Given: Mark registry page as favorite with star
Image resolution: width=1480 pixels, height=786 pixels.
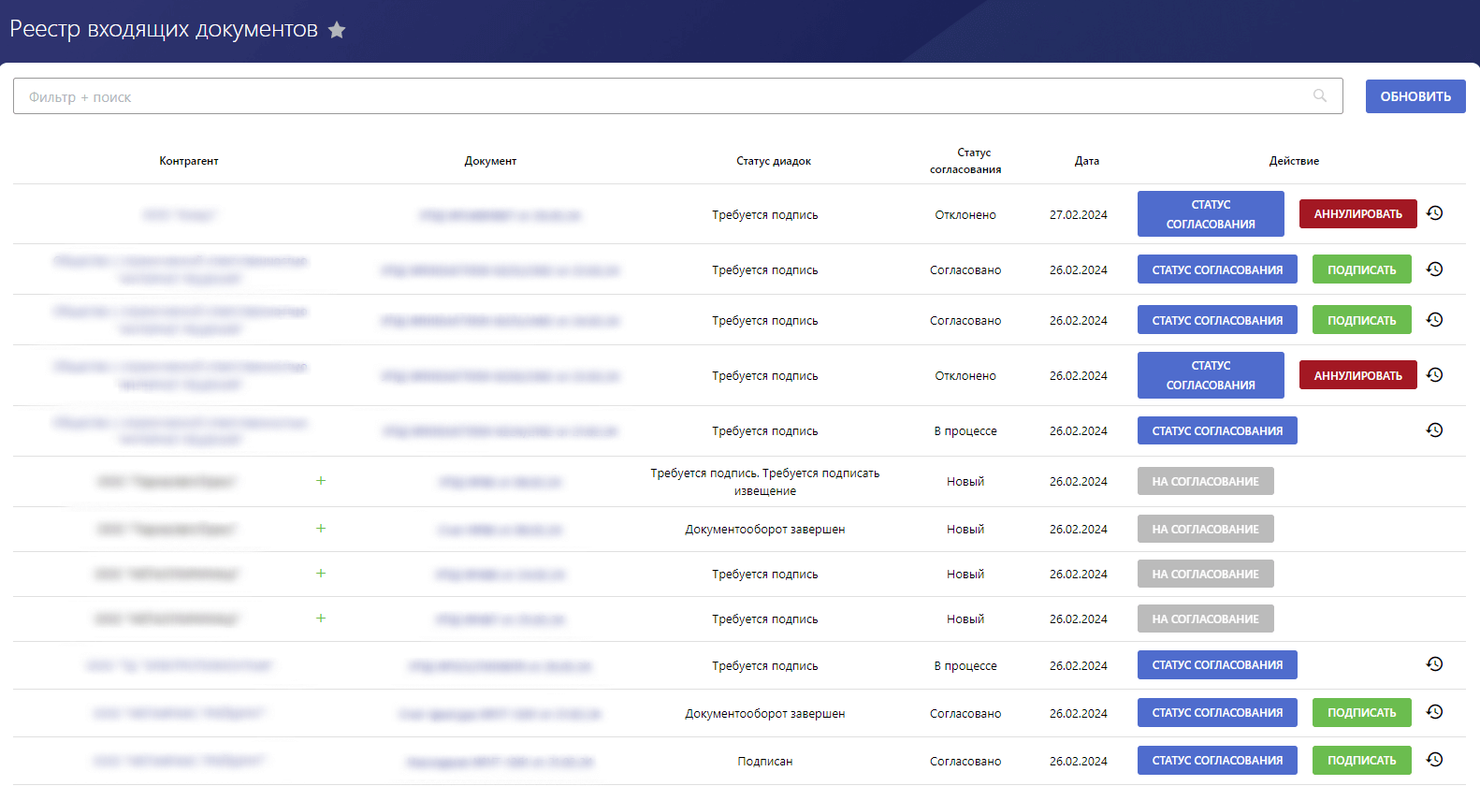Looking at the screenshot, I should pos(337,30).
